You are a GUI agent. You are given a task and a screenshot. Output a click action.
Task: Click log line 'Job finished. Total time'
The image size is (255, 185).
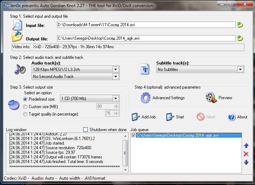point(56,162)
